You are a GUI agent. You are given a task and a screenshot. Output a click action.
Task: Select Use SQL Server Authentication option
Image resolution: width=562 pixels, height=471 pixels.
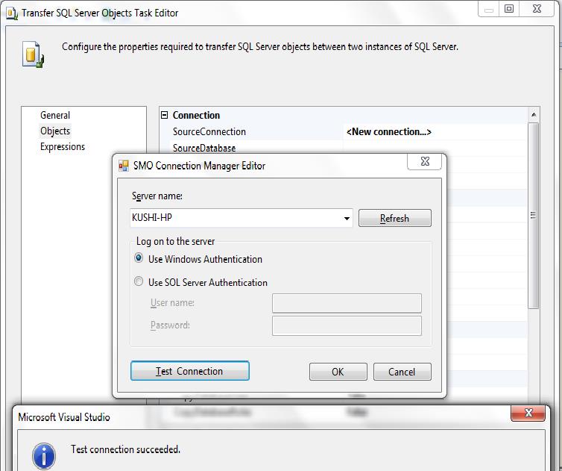click(x=139, y=282)
